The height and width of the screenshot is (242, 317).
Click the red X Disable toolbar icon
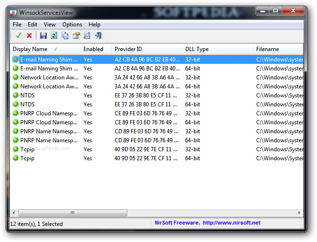(x=29, y=35)
